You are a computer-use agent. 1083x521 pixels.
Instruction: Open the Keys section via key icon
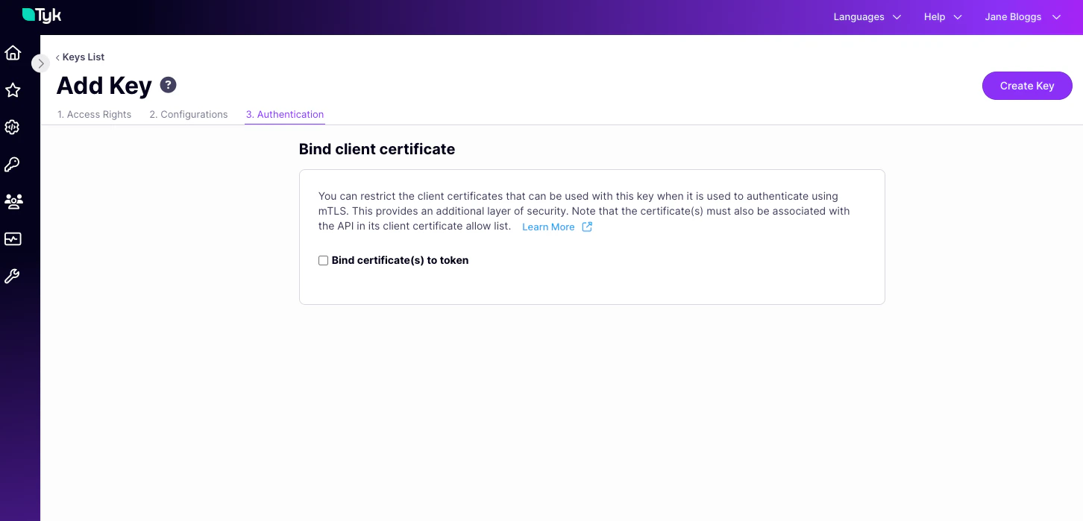pyautogui.click(x=12, y=165)
